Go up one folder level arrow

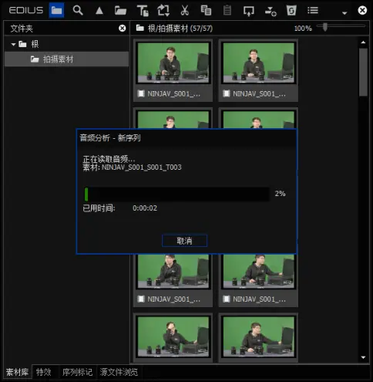99,11
